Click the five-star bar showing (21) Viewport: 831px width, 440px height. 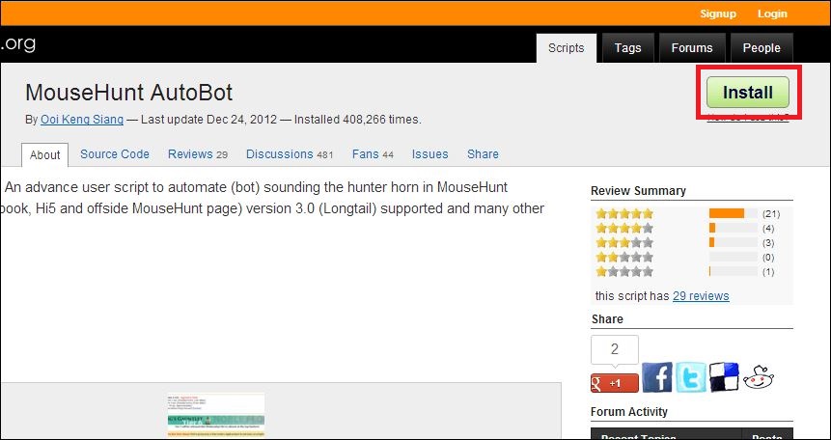(733, 213)
